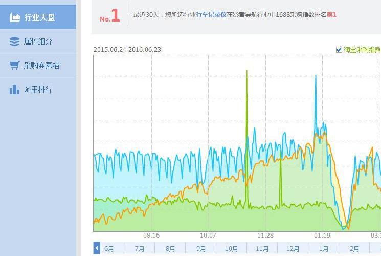Select 2月 on the month timeline
Screen dimensions: 381x256
pos(354,249)
